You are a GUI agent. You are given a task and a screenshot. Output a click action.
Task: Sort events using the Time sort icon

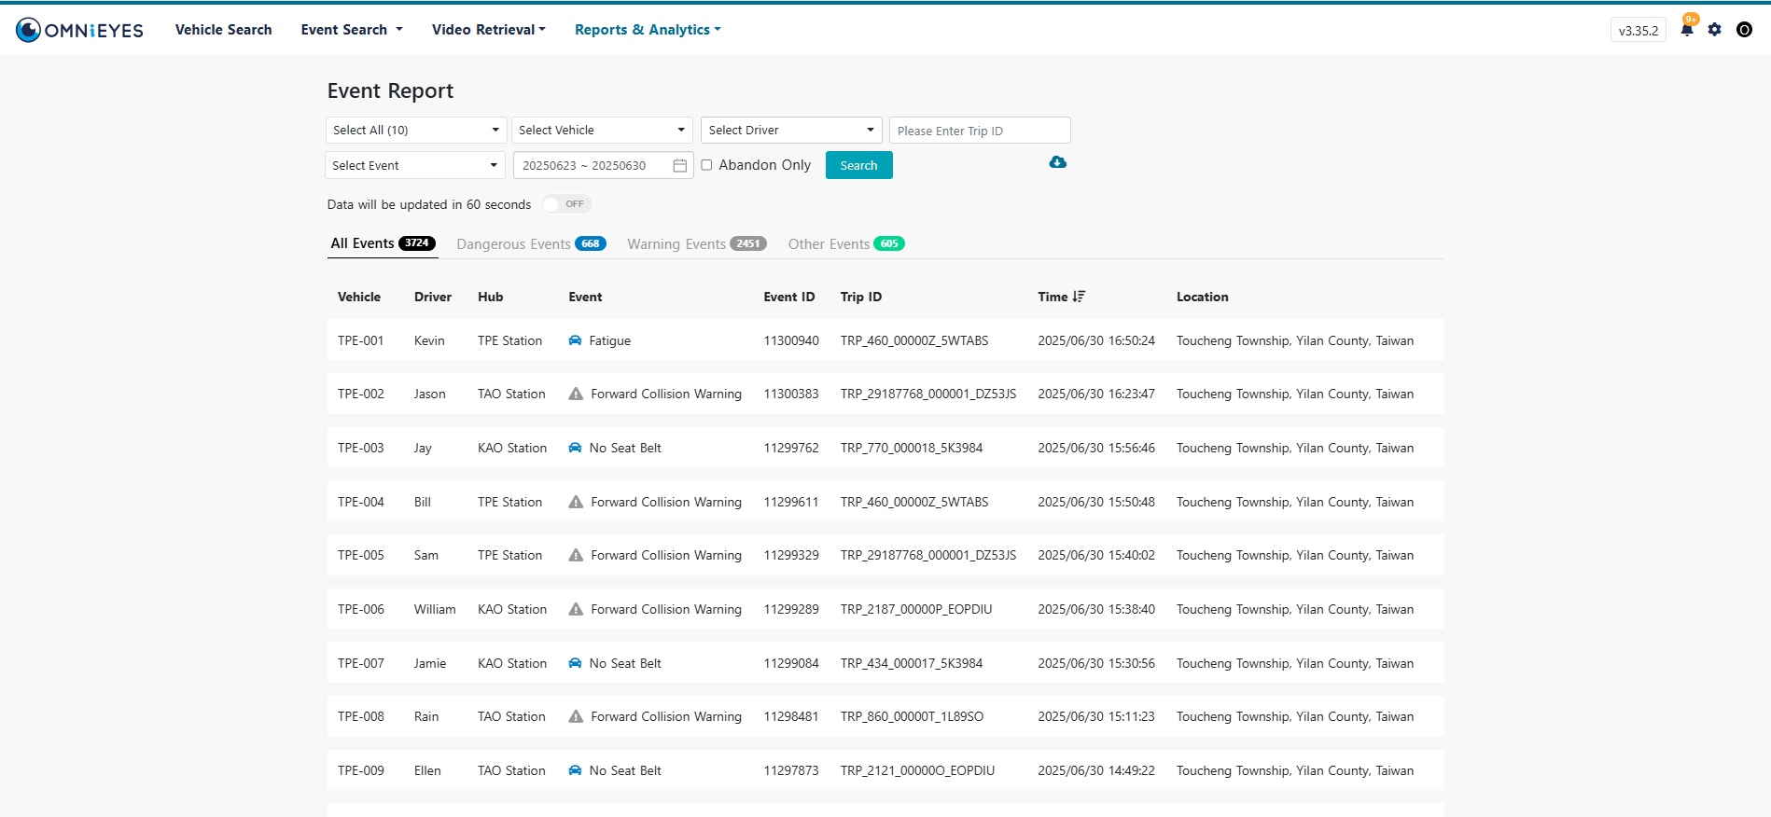[1079, 297]
